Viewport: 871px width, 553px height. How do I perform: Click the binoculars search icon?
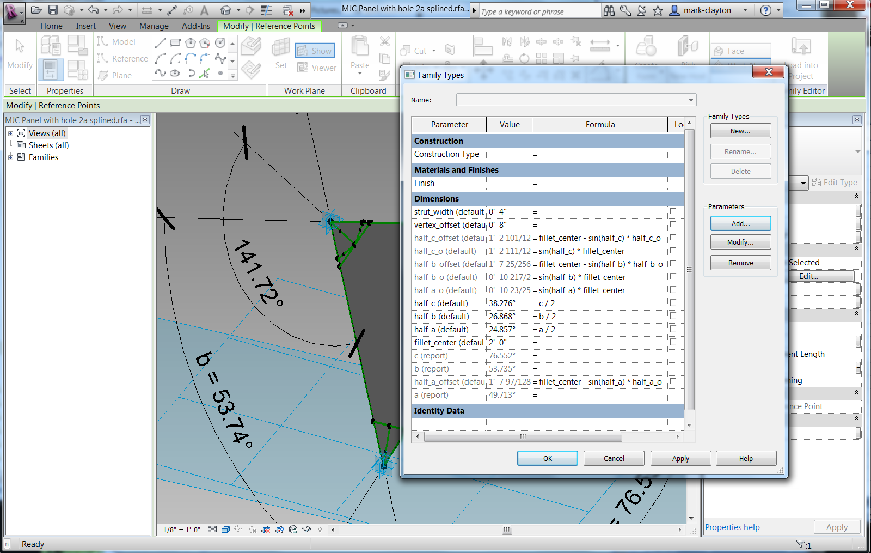(609, 10)
